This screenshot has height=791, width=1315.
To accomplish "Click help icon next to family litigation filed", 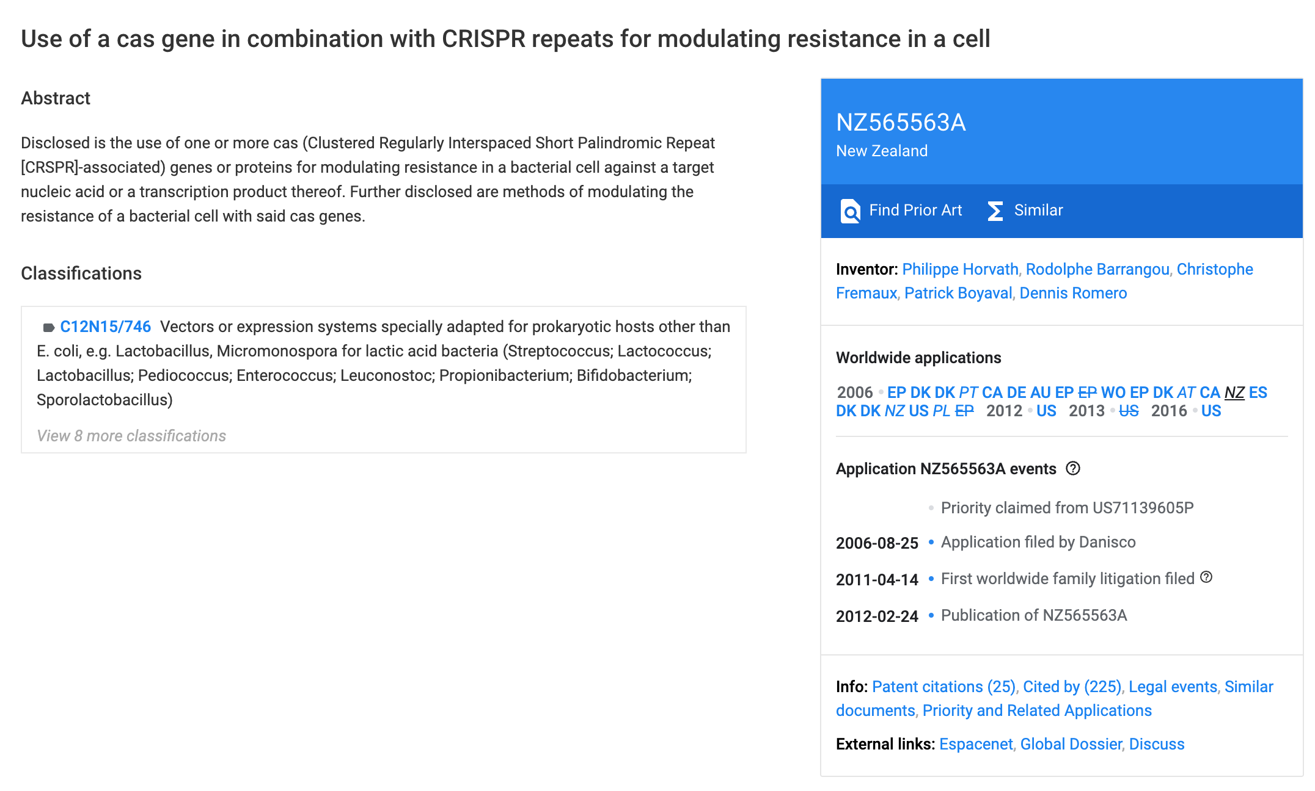I will pyautogui.click(x=1206, y=577).
